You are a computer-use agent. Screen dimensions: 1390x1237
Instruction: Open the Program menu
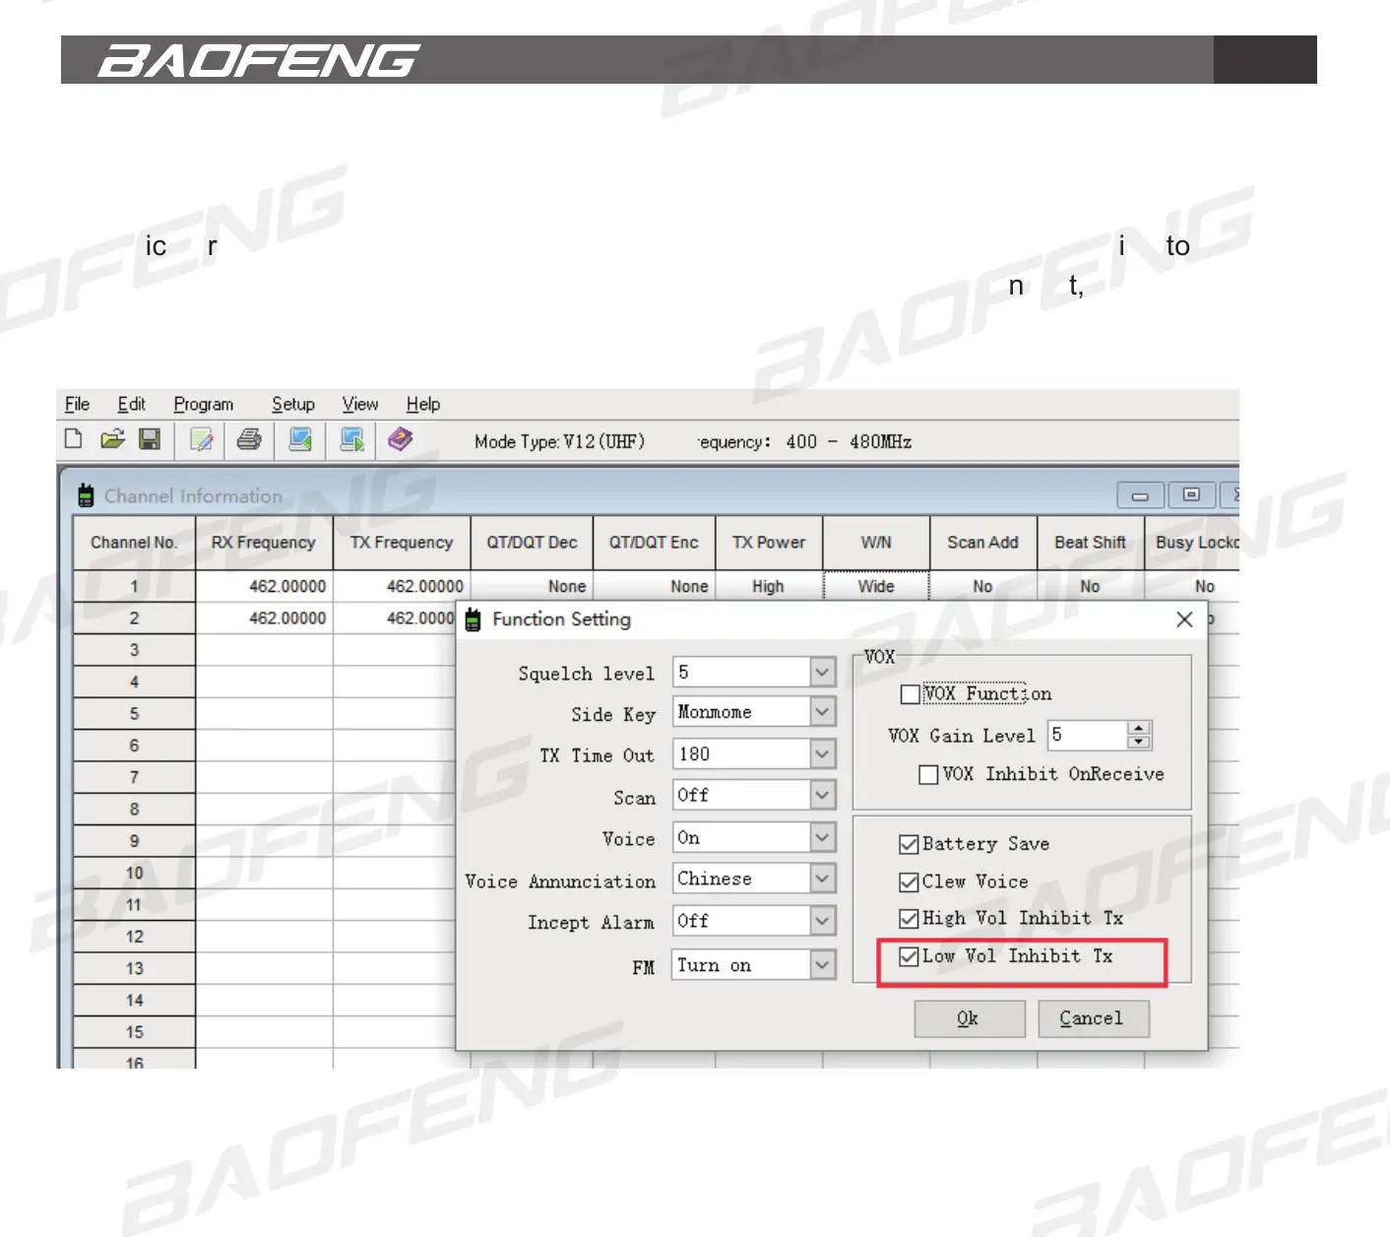[x=204, y=405]
